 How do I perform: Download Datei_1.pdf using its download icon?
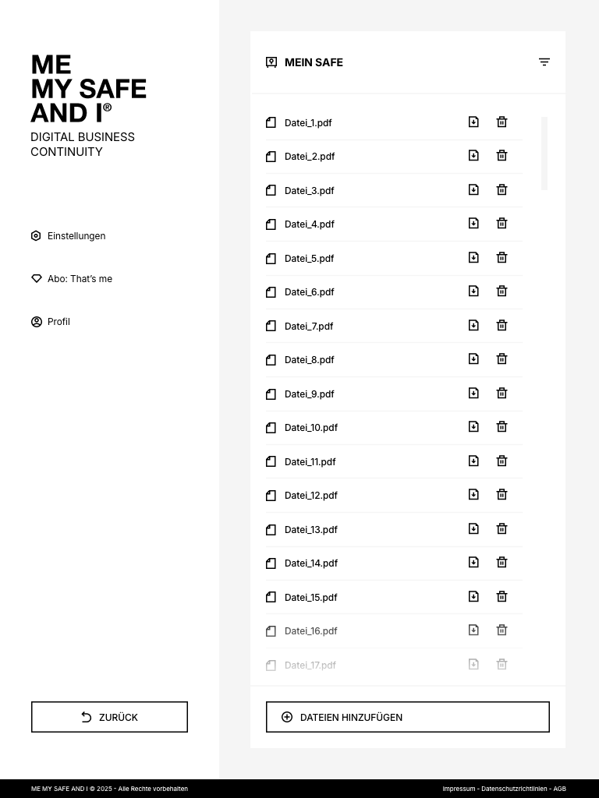tap(473, 122)
